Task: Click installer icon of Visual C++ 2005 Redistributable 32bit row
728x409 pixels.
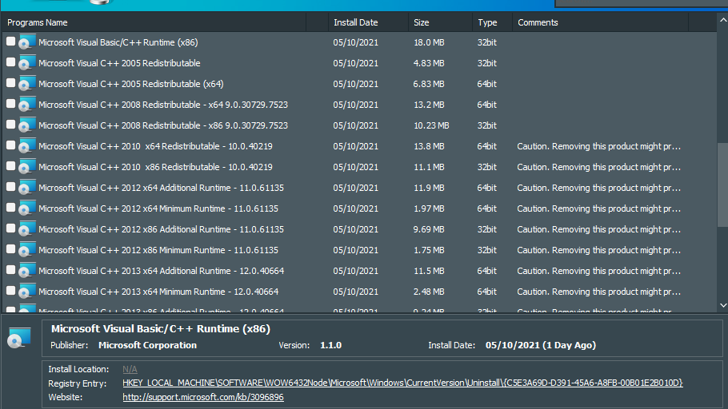Action: tap(27, 62)
